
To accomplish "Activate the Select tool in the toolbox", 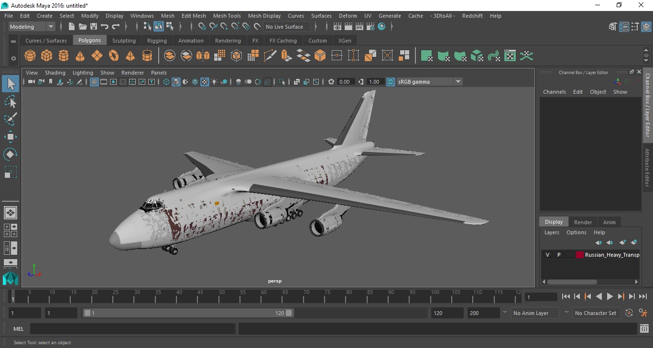I will click(11, 84).
